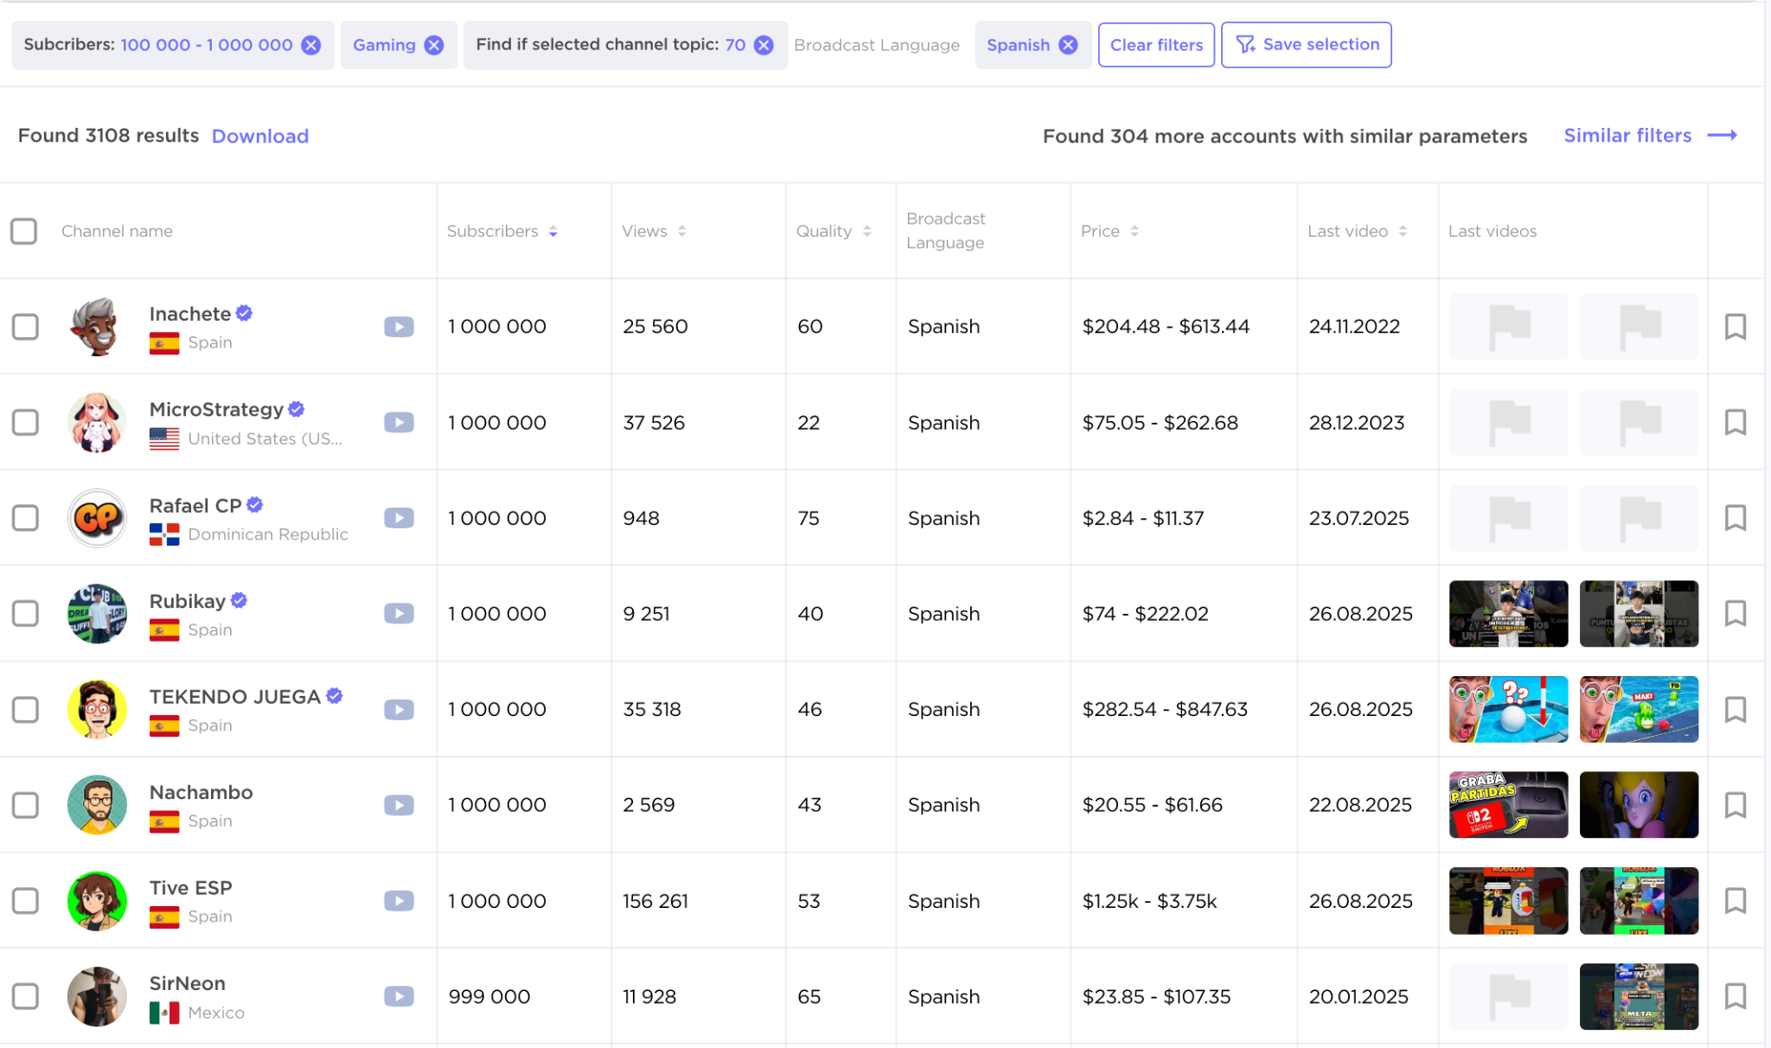Open YouTube icon for Rubikay
1771x1048 pixels.
[x=399, y=614]
